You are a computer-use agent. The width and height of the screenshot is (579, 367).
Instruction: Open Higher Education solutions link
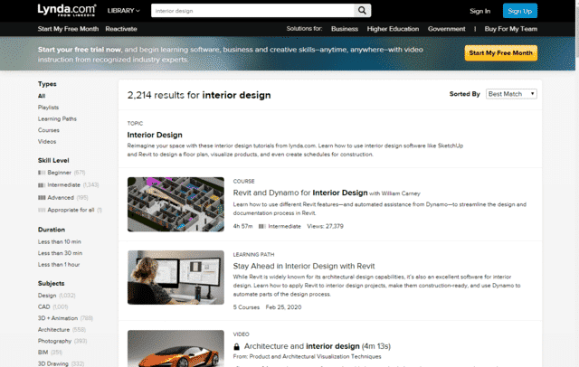(393, 29)
